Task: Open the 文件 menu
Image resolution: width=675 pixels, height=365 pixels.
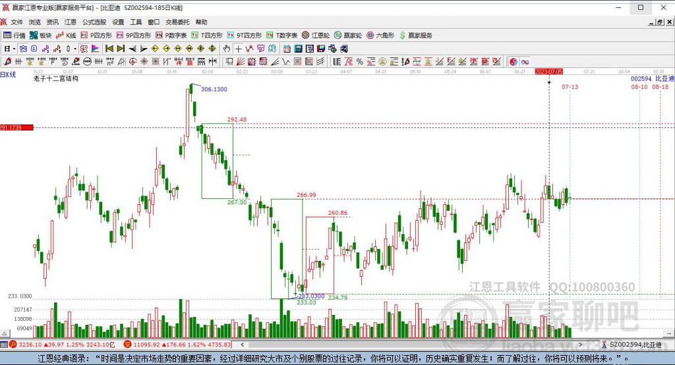Action: click(x=16, y=22)
